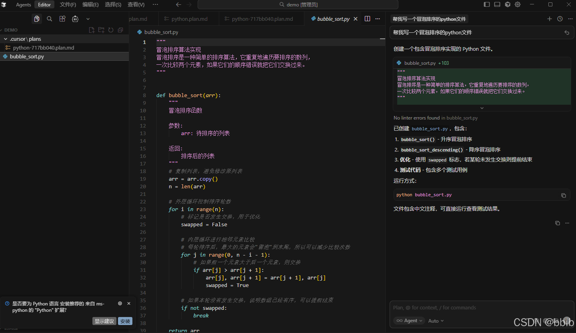Click the 'return arr' code line
This screenshot has height=333, width=576.
coord(184,330)
